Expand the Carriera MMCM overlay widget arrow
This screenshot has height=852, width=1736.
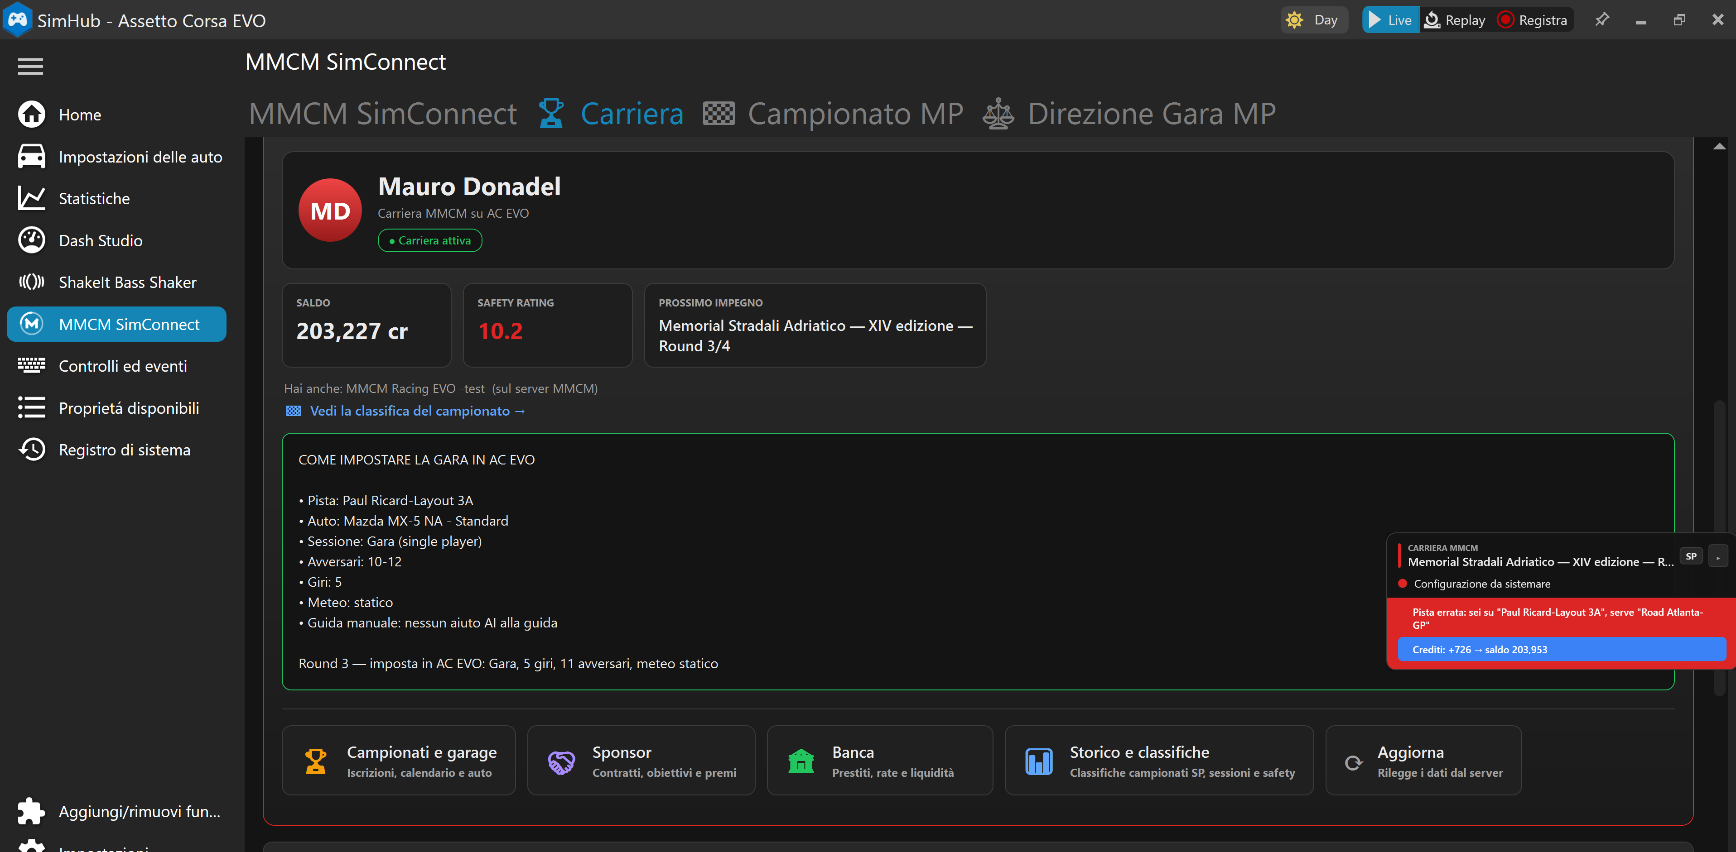pyautogui.click(x=1718, y=556)
